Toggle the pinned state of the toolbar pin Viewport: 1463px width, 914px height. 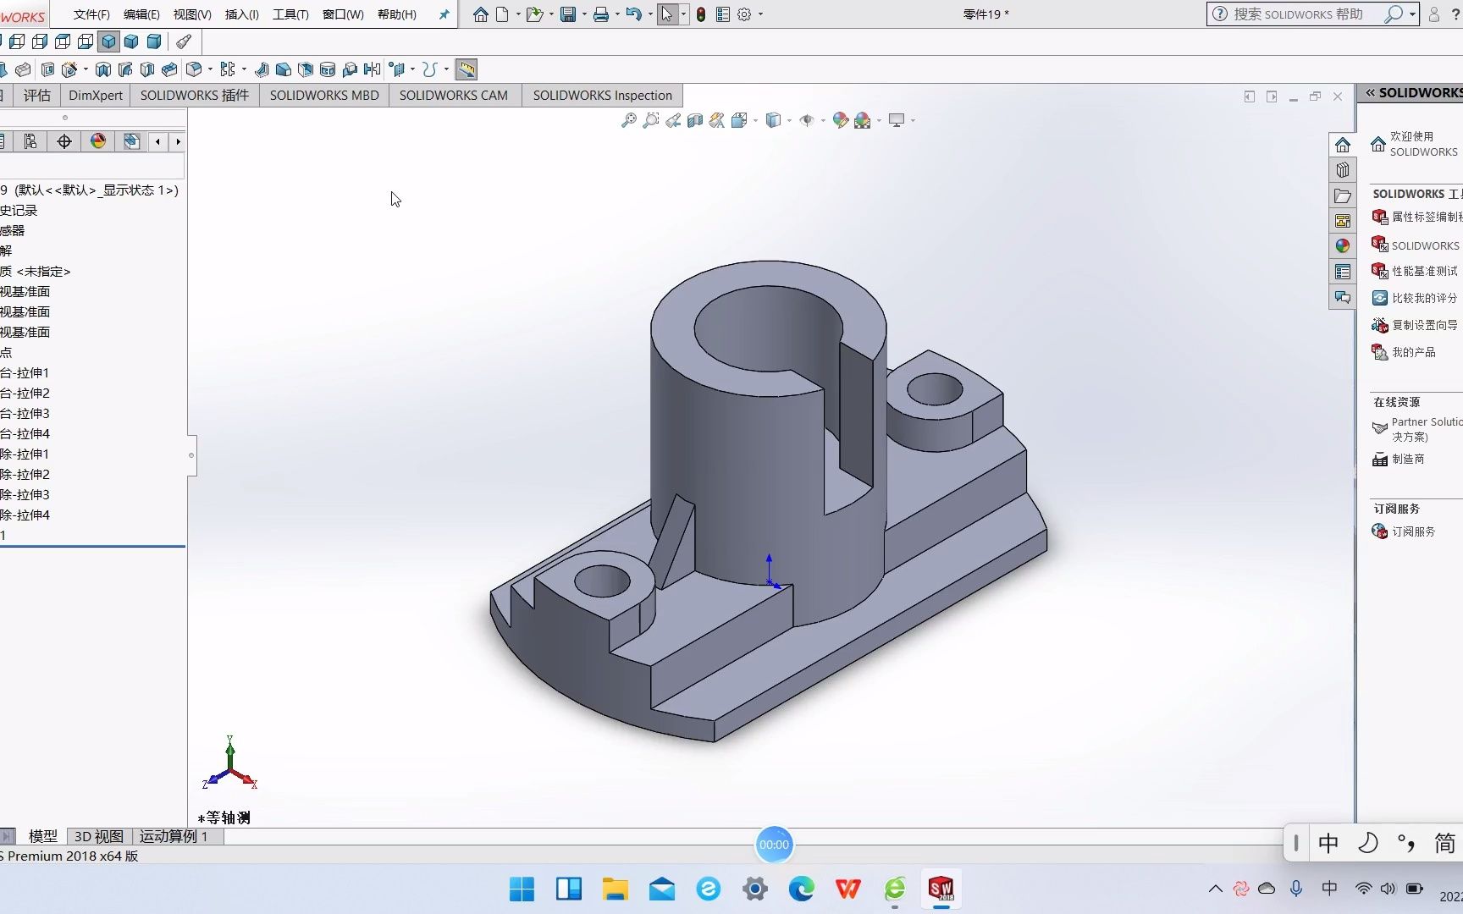point(443,14)
